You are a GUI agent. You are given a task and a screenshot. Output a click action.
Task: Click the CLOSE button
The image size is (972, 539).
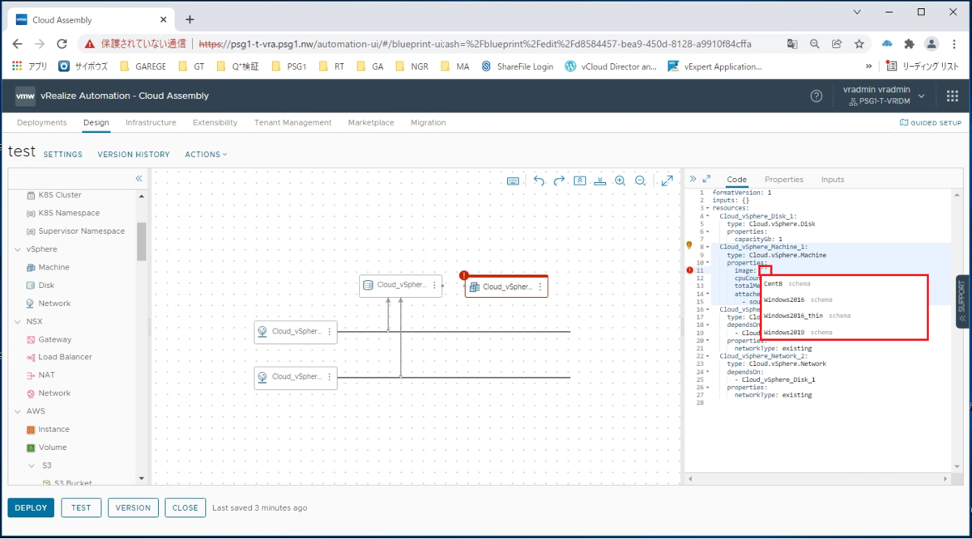point(185,507)
